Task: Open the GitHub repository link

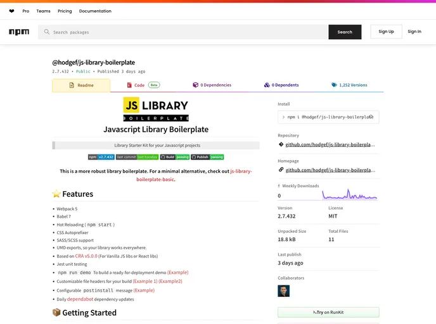Action: 328,144
